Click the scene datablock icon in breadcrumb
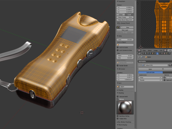The height and width of the screenshot is (129, 172). click(x=142, y=57)
